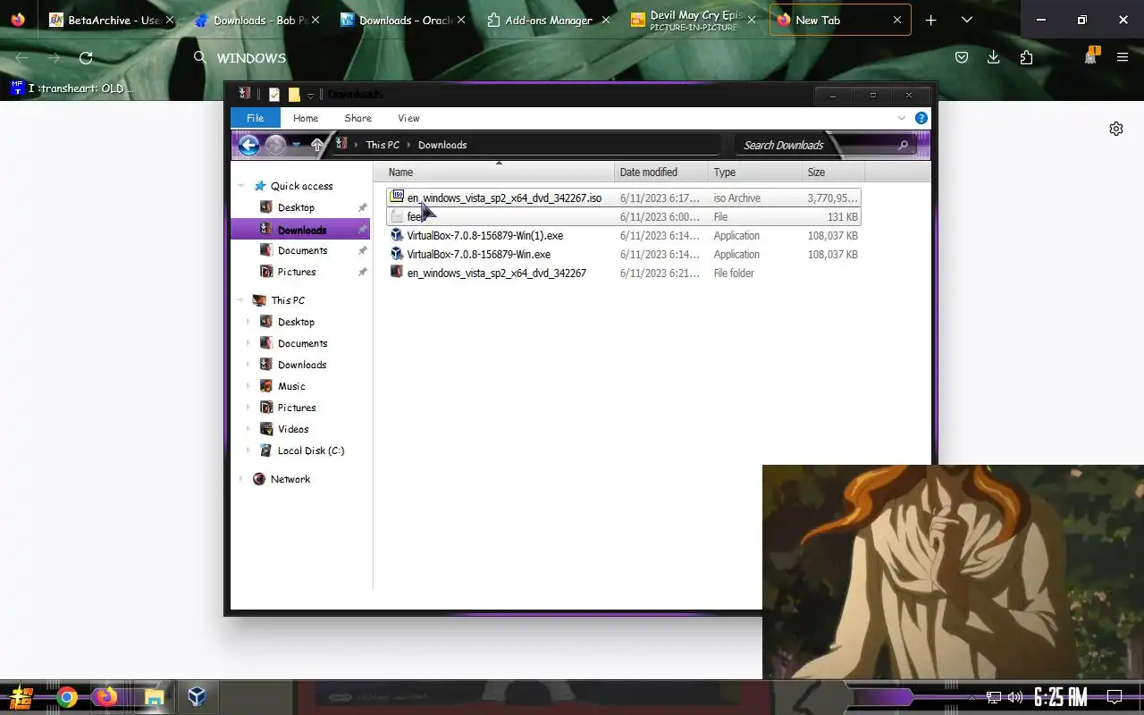Click Downloads in the address breadcrumb
The width and height of the screenshot is (1144, 715).
pos(442,145)
